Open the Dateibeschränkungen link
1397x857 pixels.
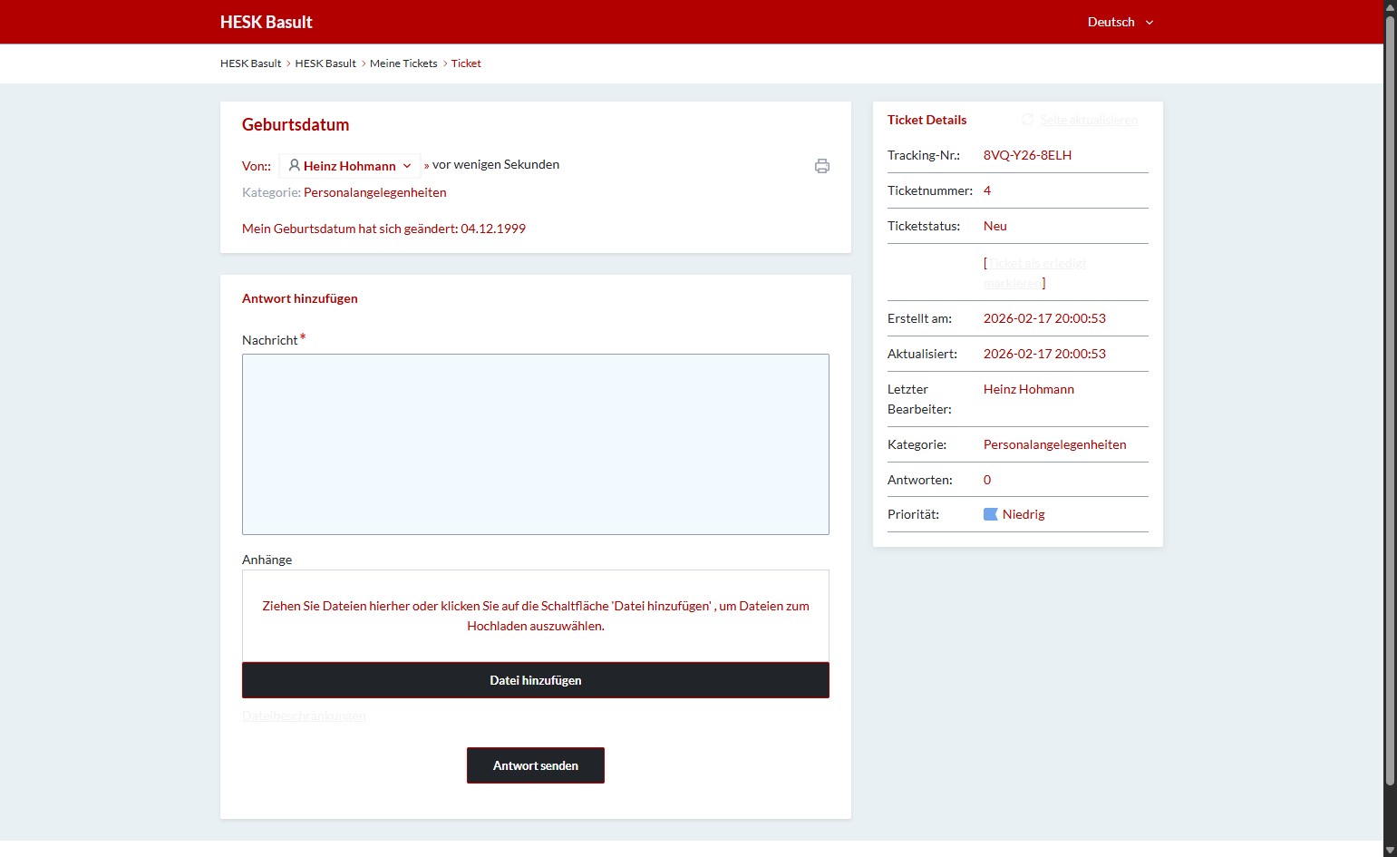[304, 716]
